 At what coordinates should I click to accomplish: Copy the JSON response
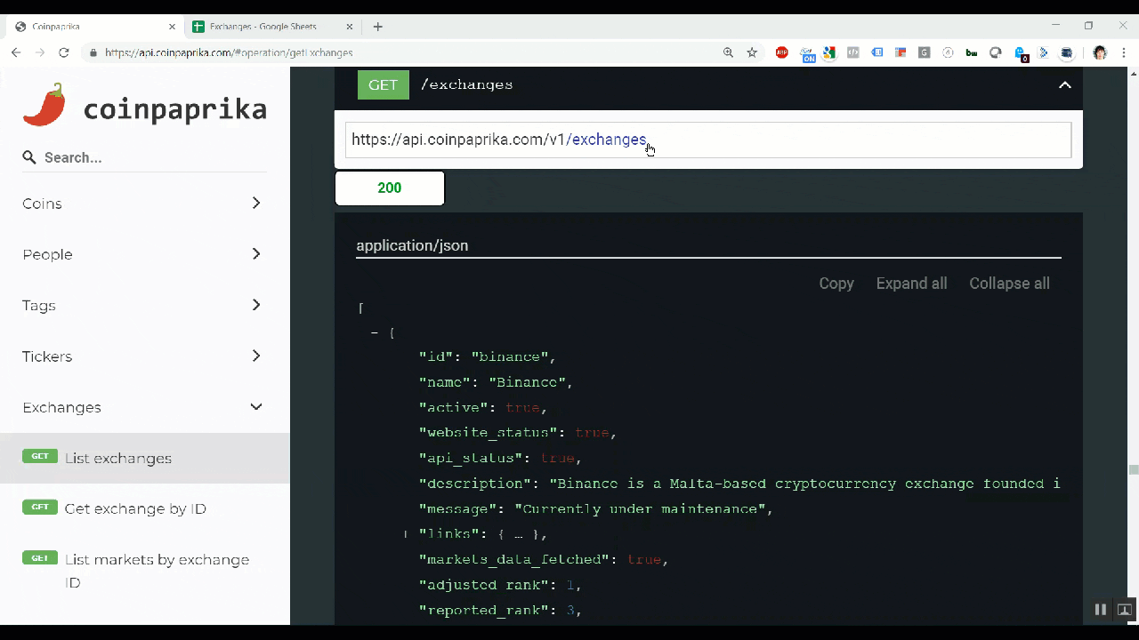(x=836, y=284)
